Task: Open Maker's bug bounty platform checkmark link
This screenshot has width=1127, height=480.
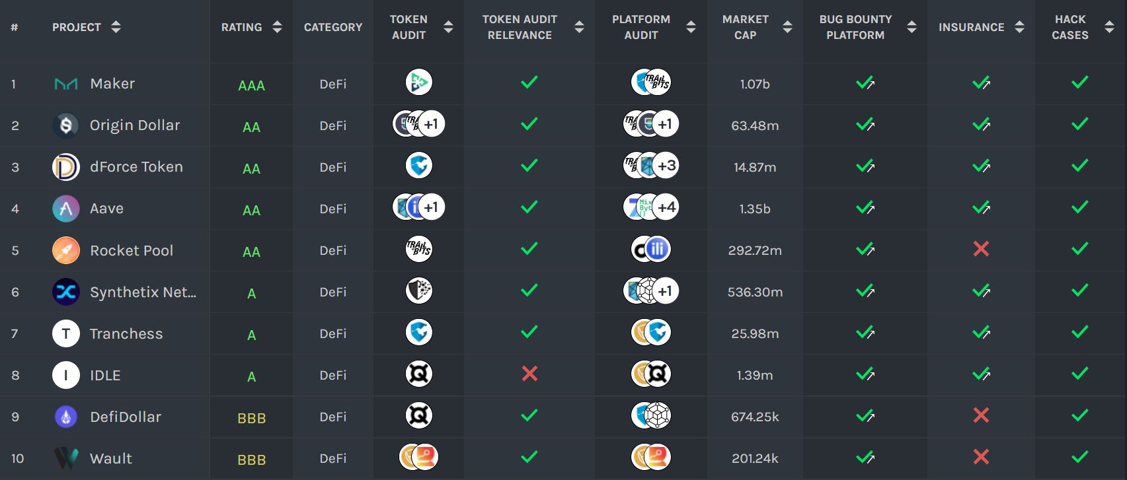Action: pos(865,83)
